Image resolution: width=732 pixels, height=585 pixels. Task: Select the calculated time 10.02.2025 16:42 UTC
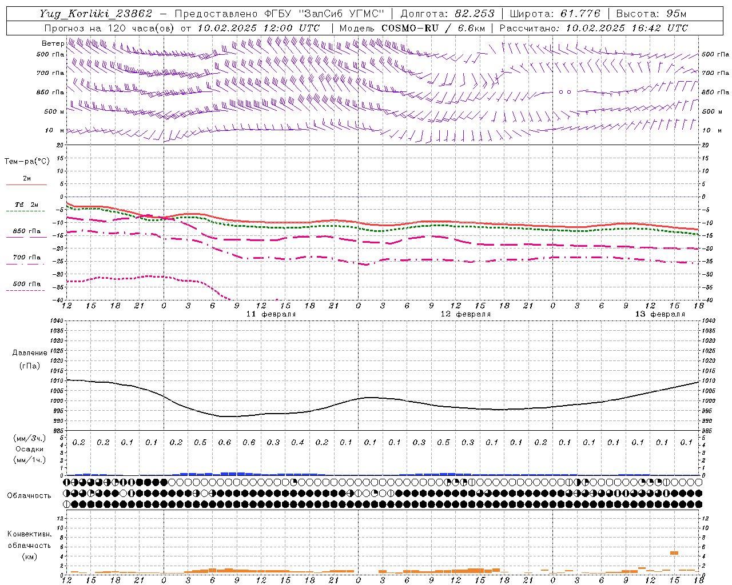[627, 28]
